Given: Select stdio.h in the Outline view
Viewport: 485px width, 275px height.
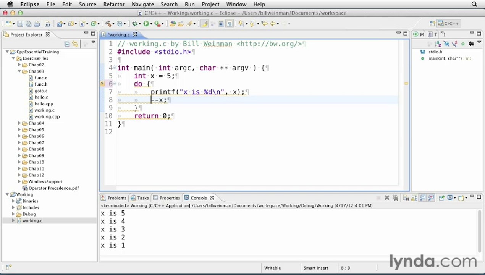Looking at the screenshot, I should click(435, 52).
